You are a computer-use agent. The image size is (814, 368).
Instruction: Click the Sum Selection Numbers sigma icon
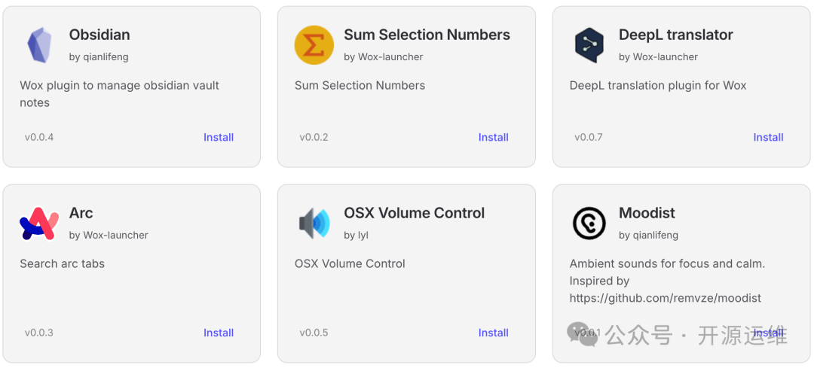[314, 45]
